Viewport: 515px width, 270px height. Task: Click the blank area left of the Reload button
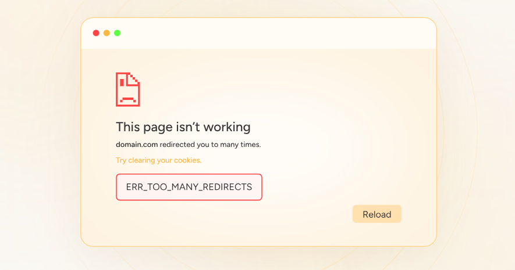tap(262, 214)
